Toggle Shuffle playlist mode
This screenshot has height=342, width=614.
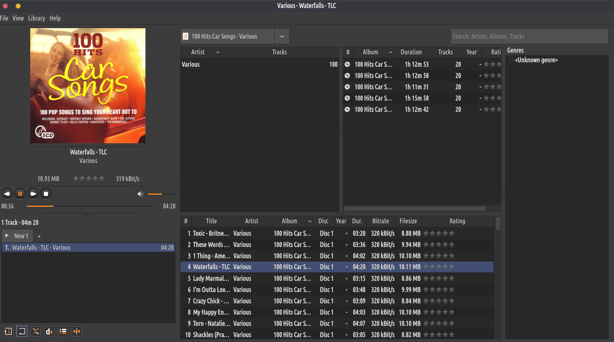click(x=35, y=331)
